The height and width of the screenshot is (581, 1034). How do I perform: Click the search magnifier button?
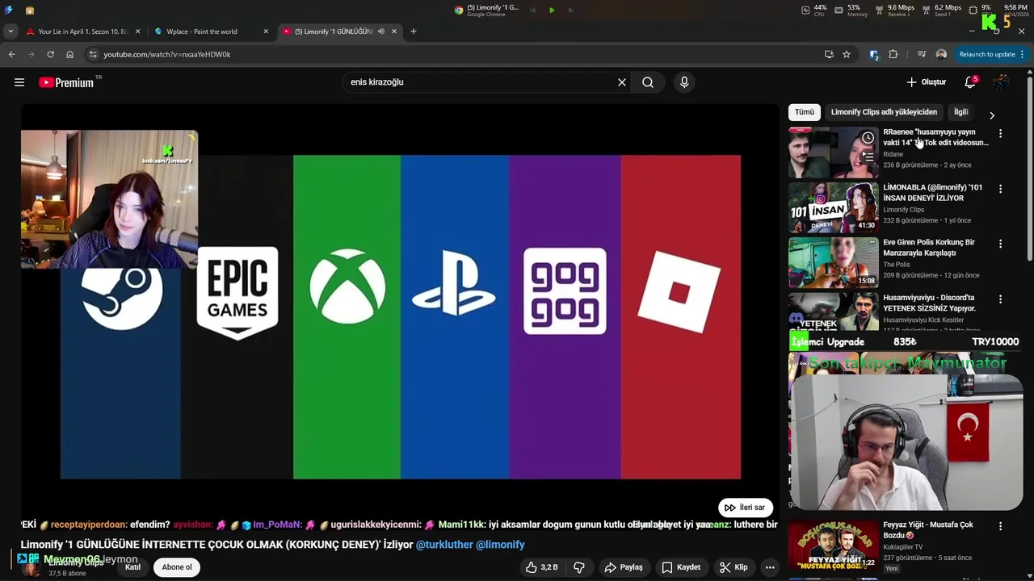coord(648,82)
